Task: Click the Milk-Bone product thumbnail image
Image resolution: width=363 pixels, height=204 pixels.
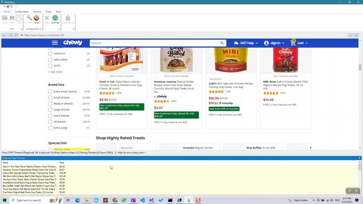Action: [x=285, y=60]
